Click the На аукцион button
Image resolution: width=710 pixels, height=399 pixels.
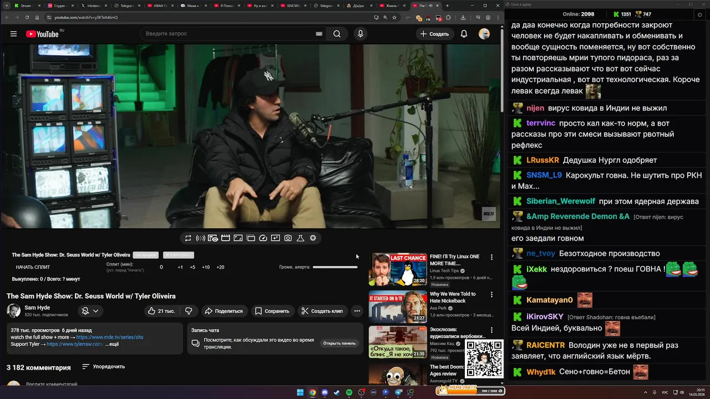pyautogui.click(x=146, y=255)
